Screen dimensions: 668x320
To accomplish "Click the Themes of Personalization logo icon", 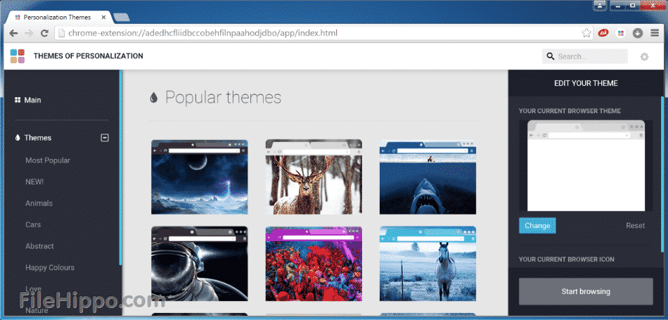I will 19,56.
